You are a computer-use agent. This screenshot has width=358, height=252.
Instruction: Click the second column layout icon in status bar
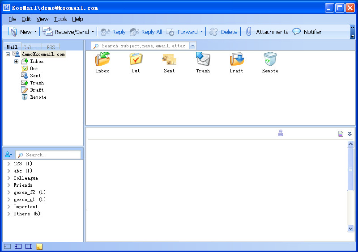[x=18, y=247]
